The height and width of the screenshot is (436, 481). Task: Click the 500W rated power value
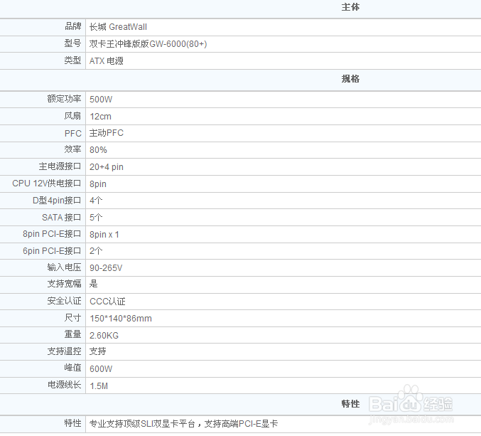(101, 100)
